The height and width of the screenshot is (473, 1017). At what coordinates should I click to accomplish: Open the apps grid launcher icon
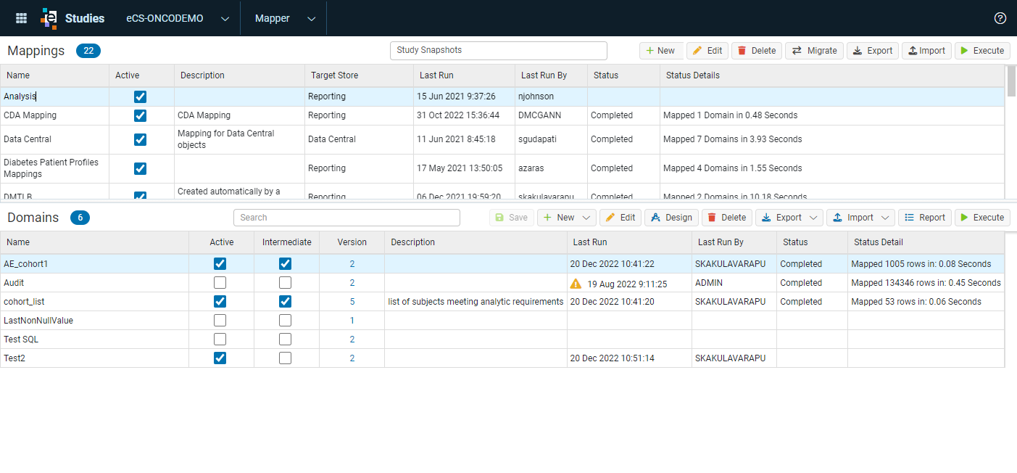21,18
